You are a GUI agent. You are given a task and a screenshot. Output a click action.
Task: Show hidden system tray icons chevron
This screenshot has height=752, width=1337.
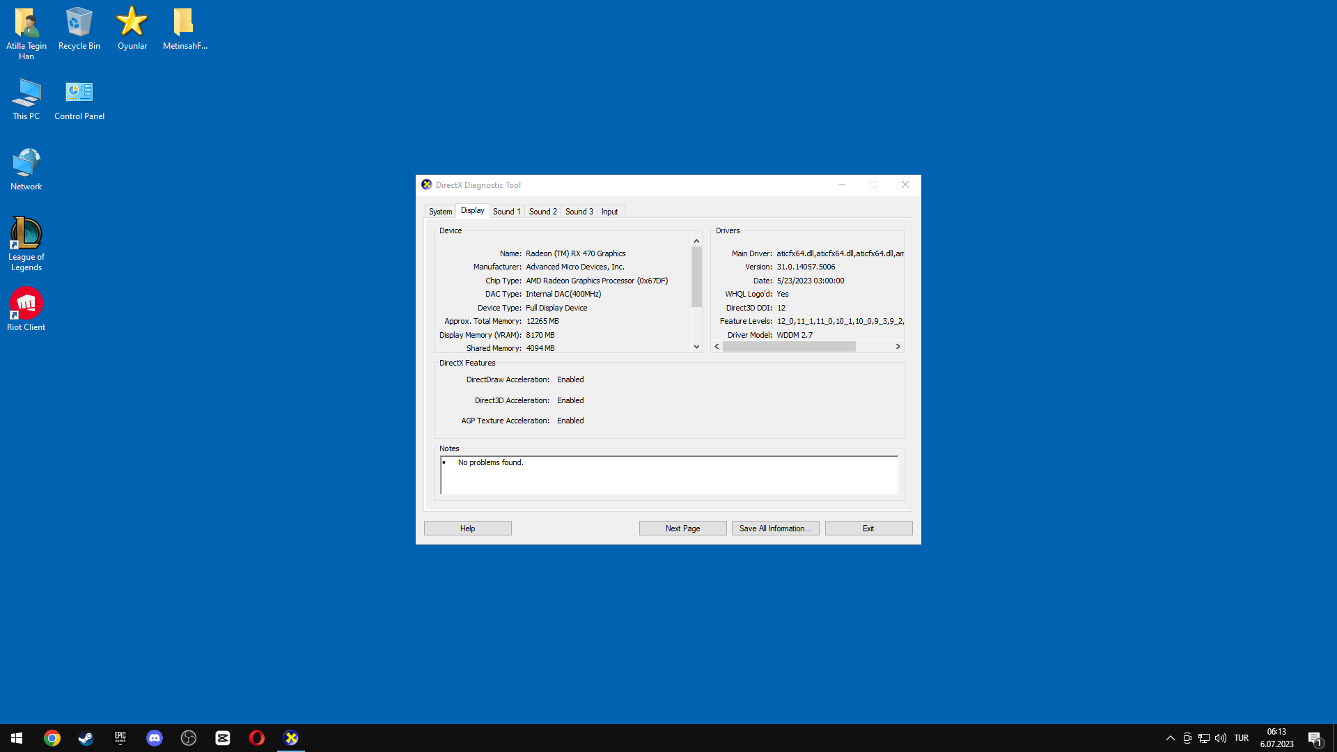pos(1171,738)
